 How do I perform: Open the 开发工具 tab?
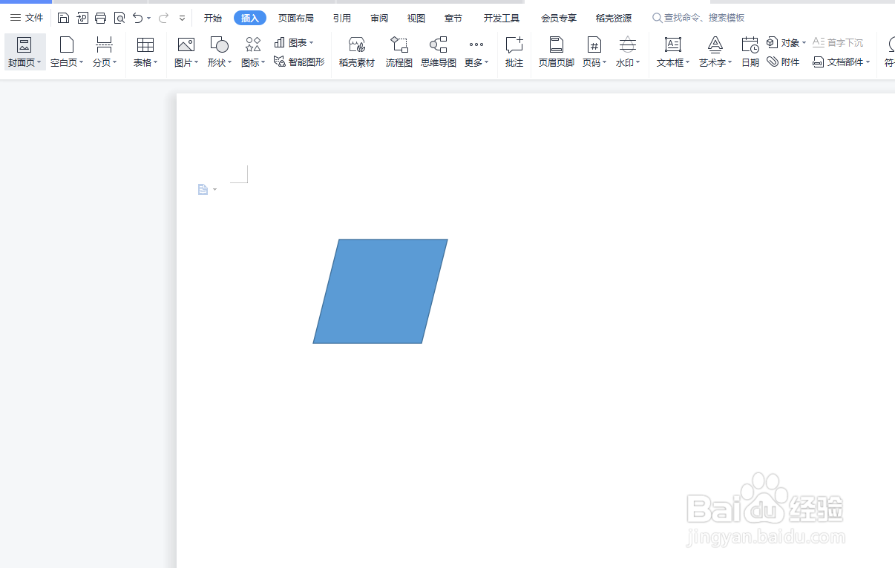click(502, 18)
